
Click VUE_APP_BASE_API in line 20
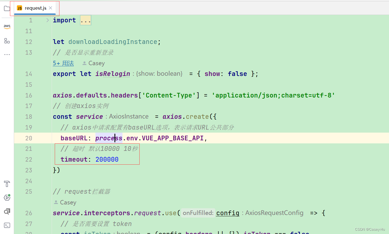pos(173,138)
